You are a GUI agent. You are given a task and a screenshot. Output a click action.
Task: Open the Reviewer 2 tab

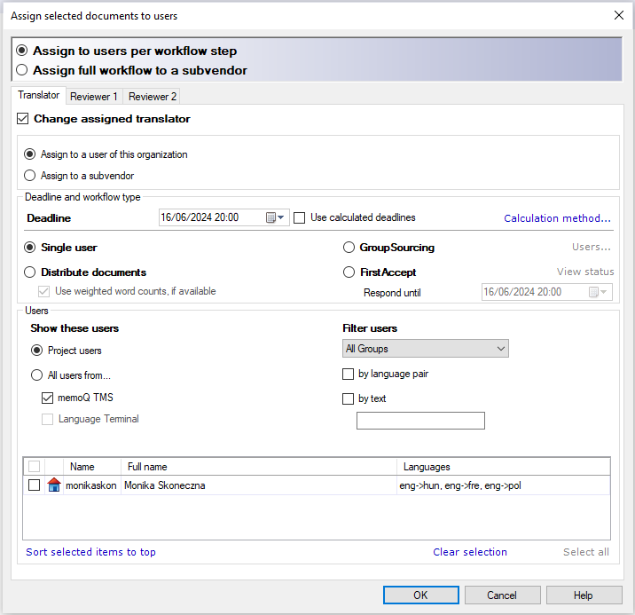[153, 96]
